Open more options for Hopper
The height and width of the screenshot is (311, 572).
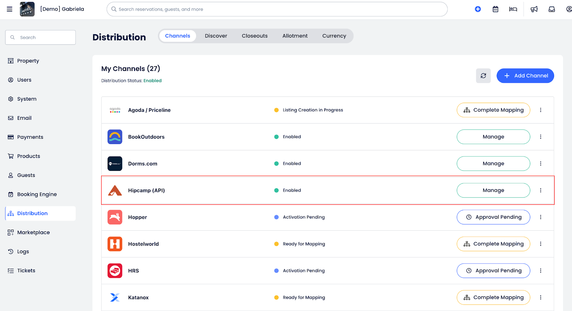(541, 217)
